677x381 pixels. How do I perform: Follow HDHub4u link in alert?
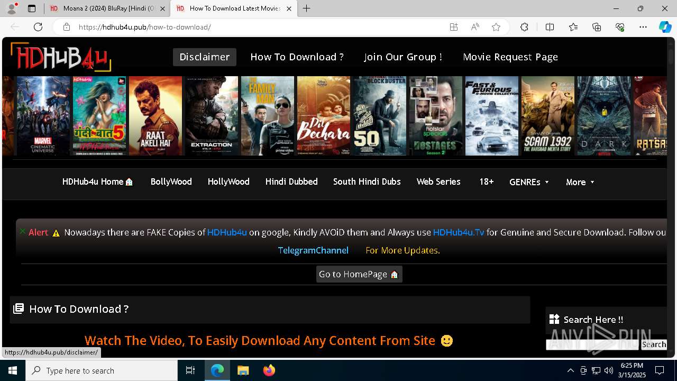227,232
